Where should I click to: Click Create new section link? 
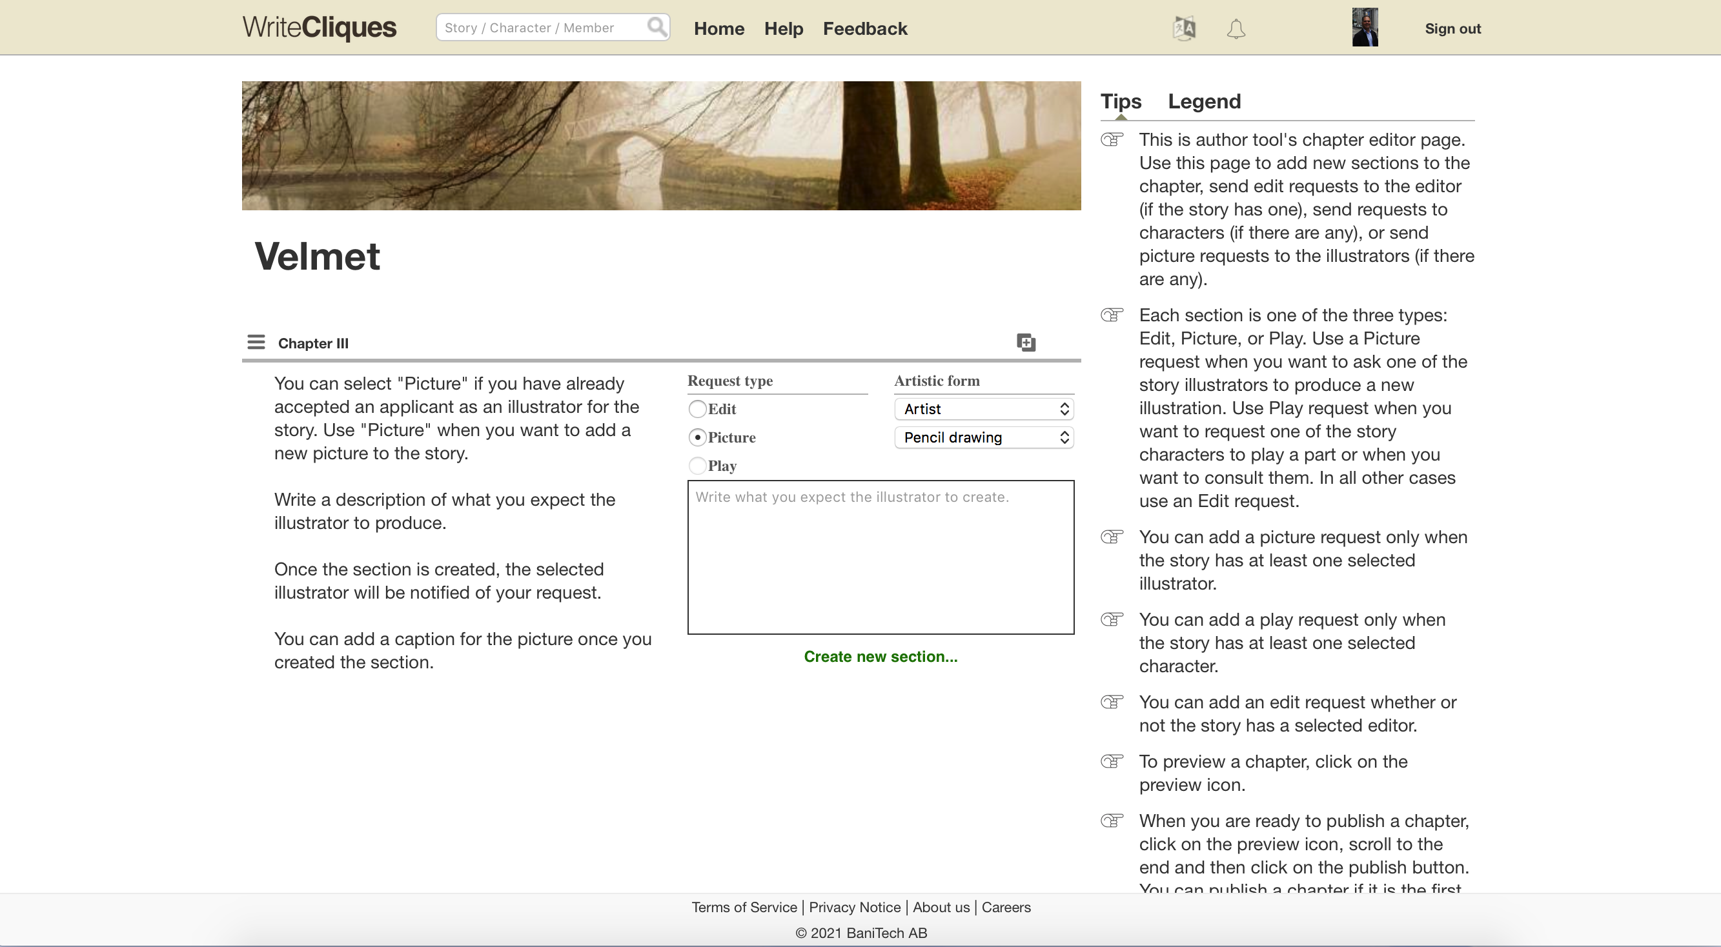880,657
